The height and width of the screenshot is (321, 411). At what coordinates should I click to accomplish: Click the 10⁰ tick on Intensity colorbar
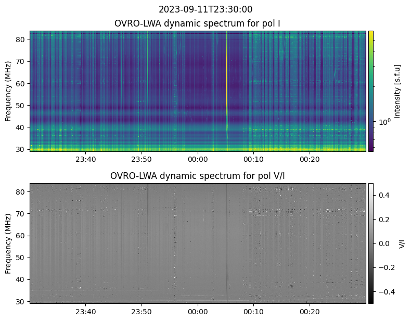coord(384,122)
